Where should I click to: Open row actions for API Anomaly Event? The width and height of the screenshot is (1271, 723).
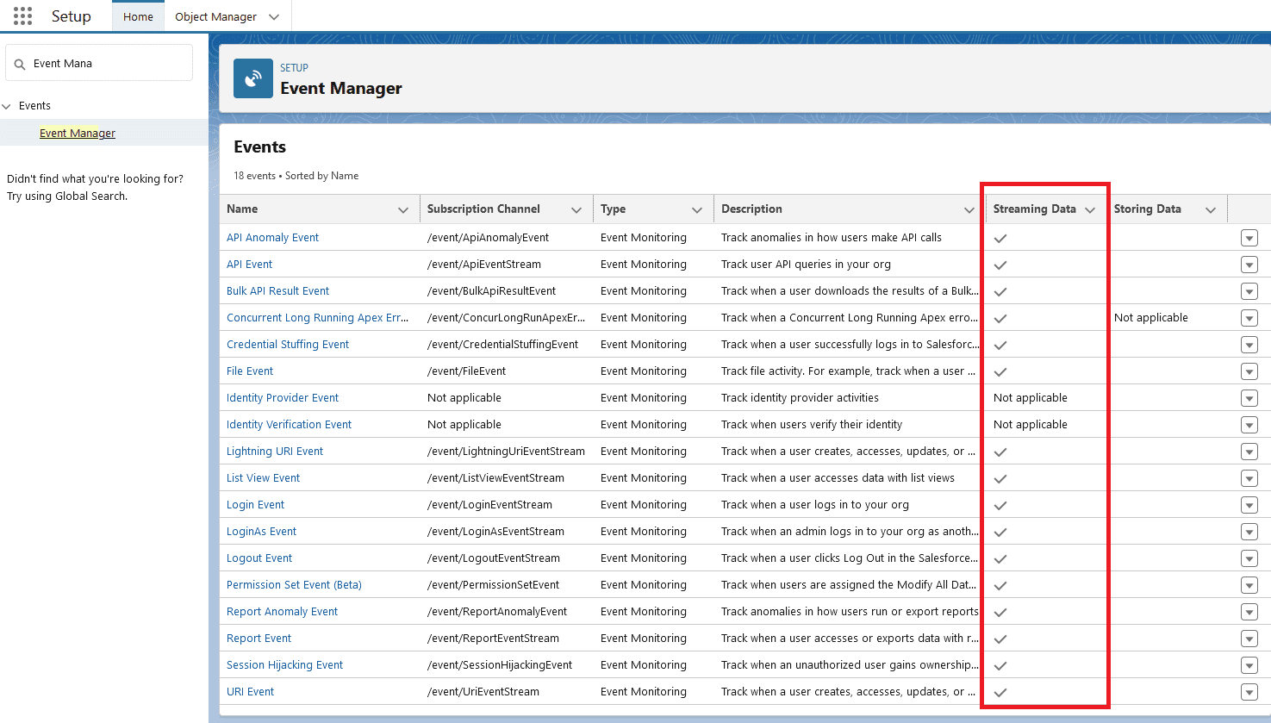click(1249, 238)
